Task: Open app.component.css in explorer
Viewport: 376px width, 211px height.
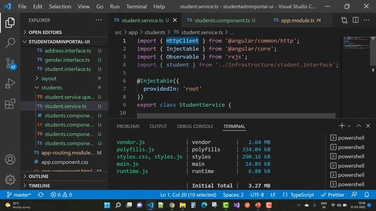Action: (x=65, y=162)
